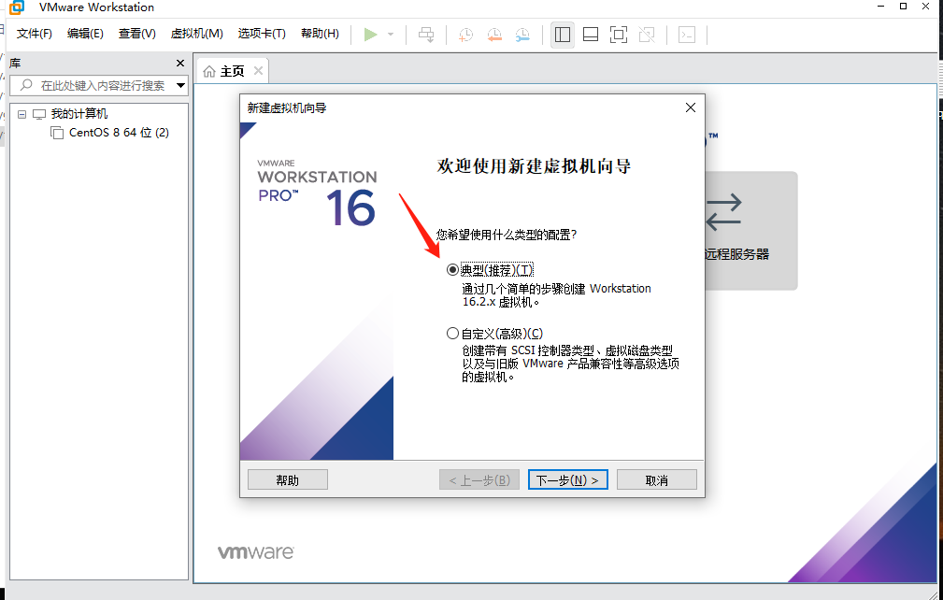Click the home icon on 主页 tab

click(209, 72)
